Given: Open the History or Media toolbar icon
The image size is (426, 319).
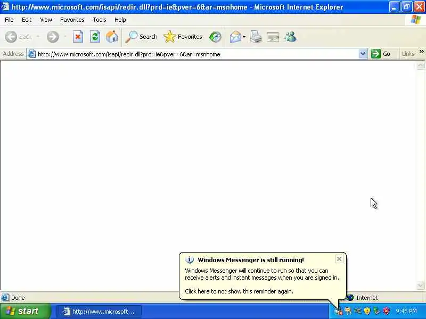Looking at the screenshot, I should point(215,37).
